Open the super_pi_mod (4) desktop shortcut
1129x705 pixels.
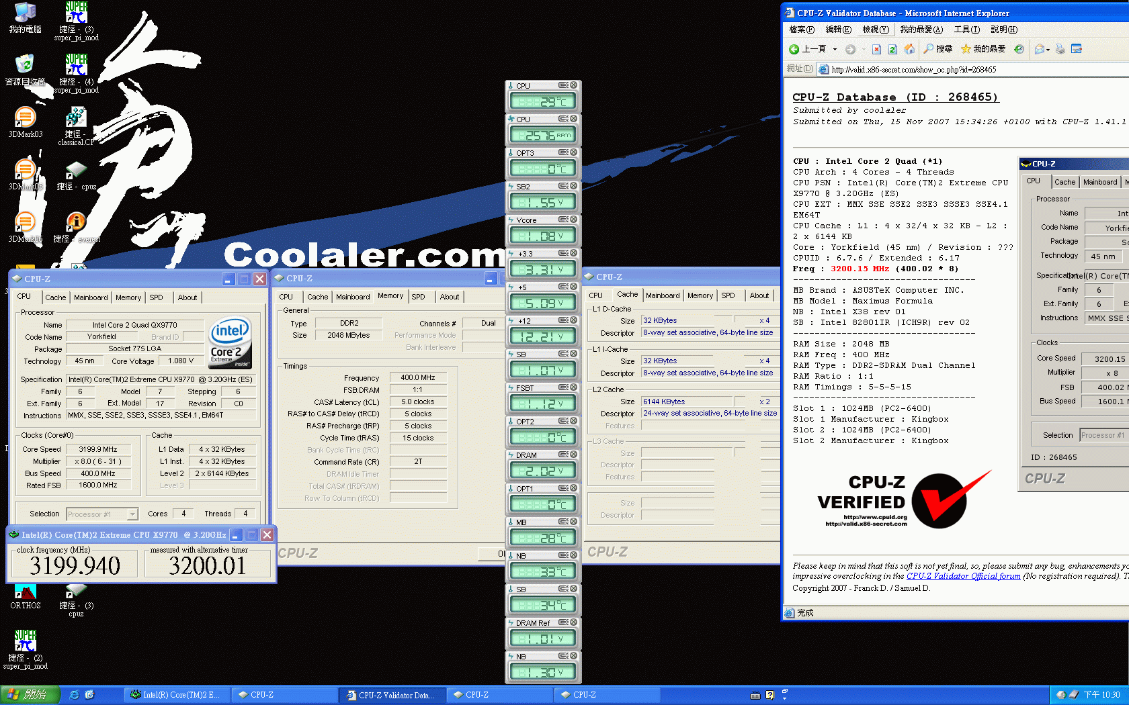click(77, 74)
